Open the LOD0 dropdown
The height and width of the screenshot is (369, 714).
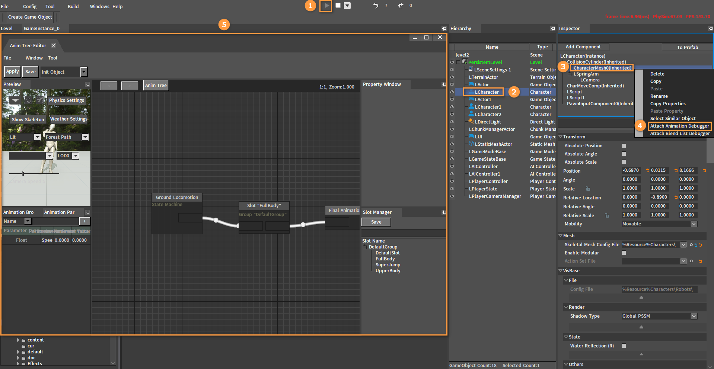[76, 155]
